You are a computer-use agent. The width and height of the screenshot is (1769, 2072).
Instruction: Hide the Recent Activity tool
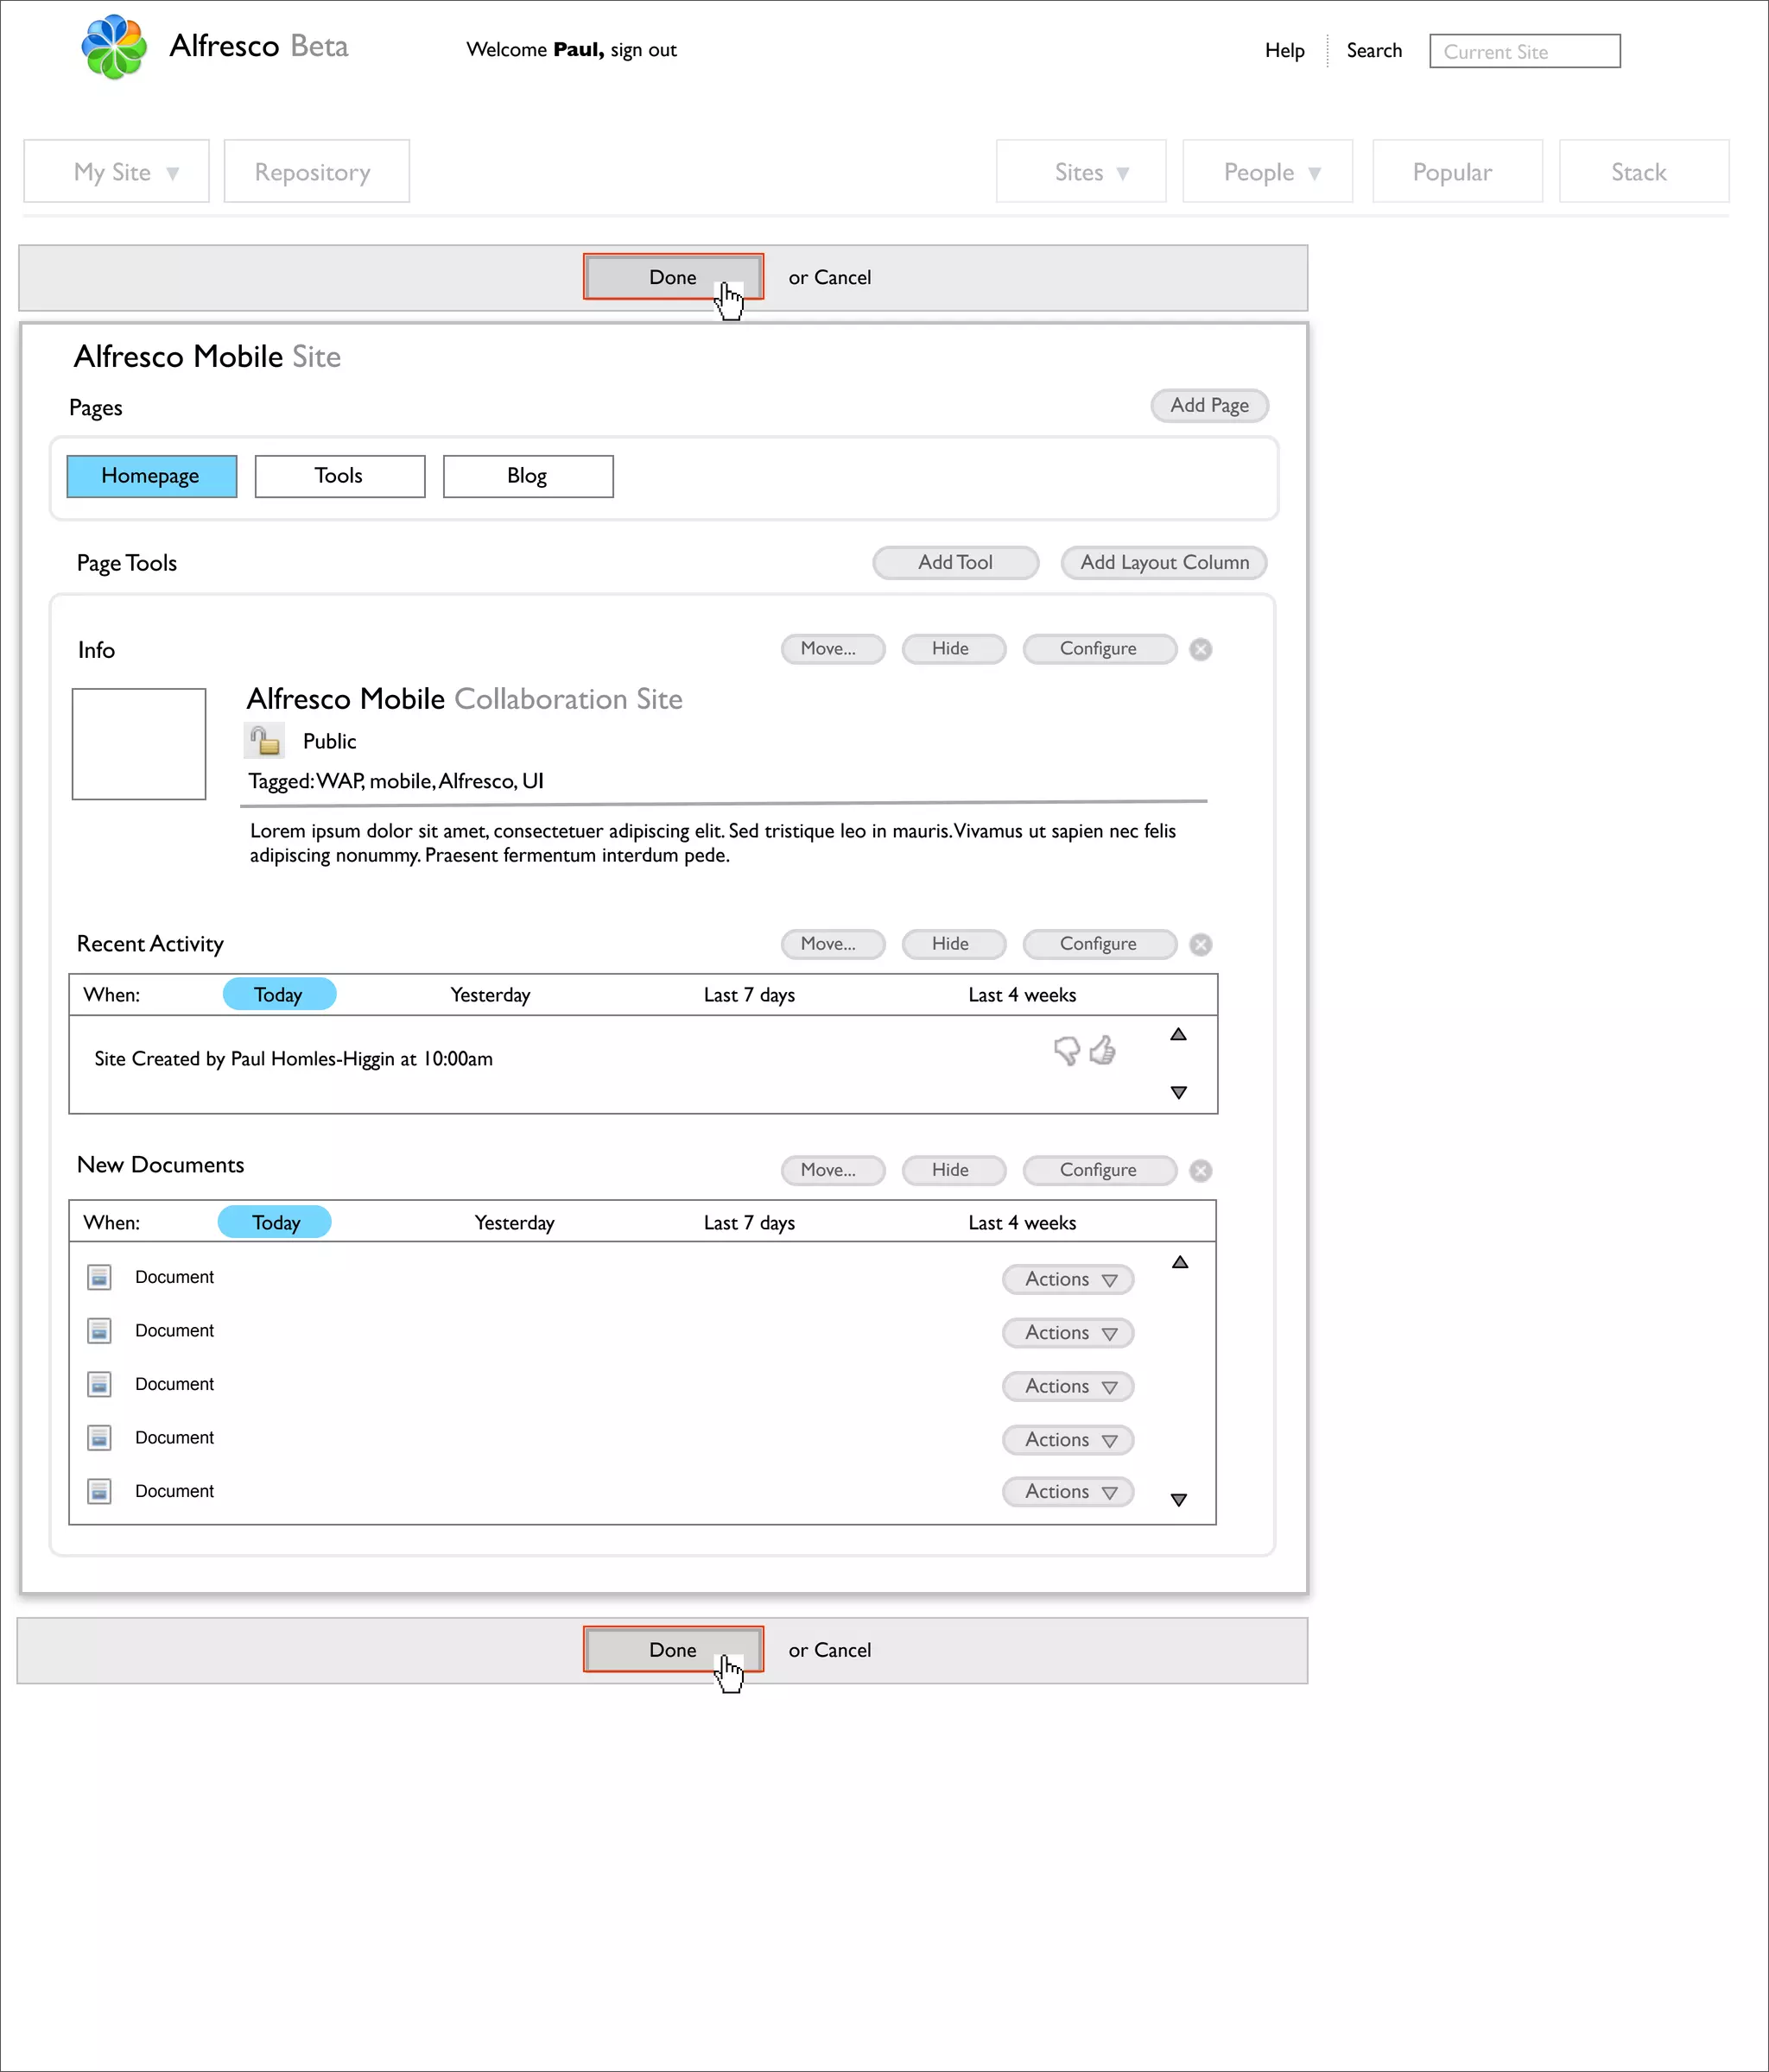pos(954,944)
